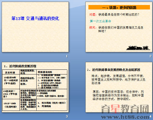This screenshot has width=153, height=120.
Task: Click the red 问题 label
Action: pos(92,14)
